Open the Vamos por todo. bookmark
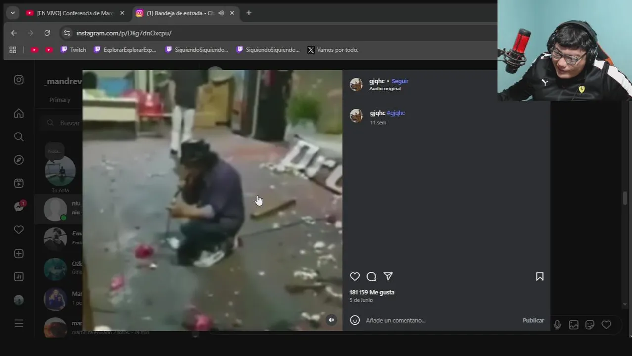 point(333,50)
